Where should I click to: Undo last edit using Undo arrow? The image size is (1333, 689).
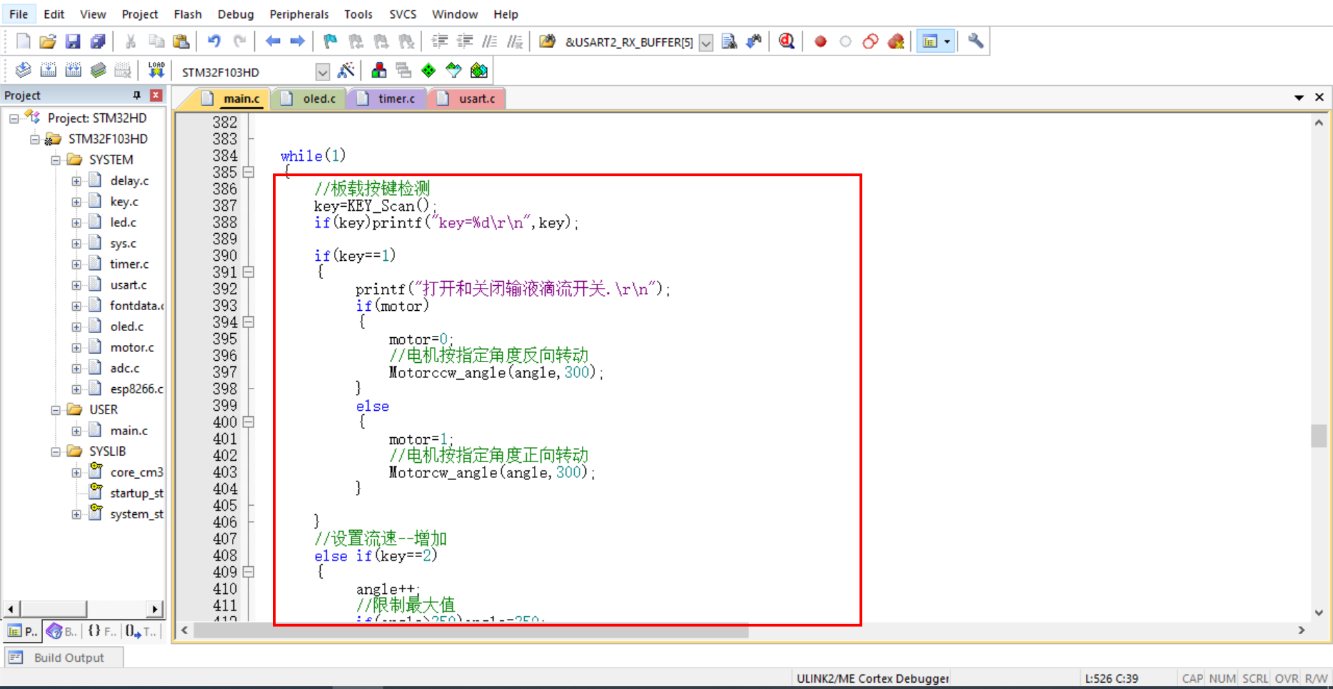coord(215,42)
